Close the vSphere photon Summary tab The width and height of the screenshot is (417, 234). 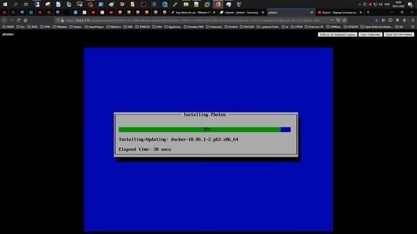click(x=263, y=12)
